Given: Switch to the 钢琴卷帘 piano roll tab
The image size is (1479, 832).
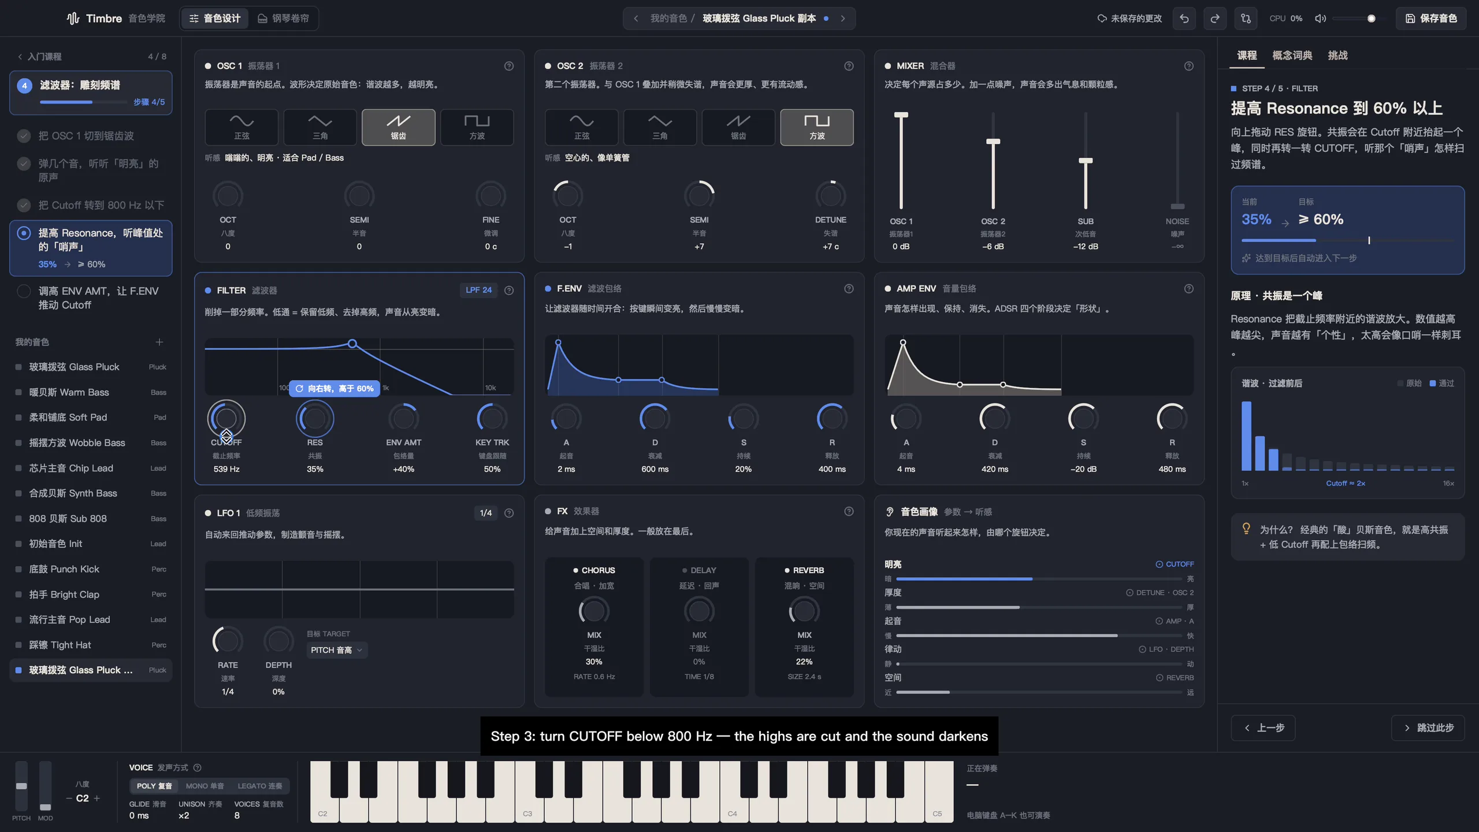Looking at the screenshot, I should tap(283, 18).
